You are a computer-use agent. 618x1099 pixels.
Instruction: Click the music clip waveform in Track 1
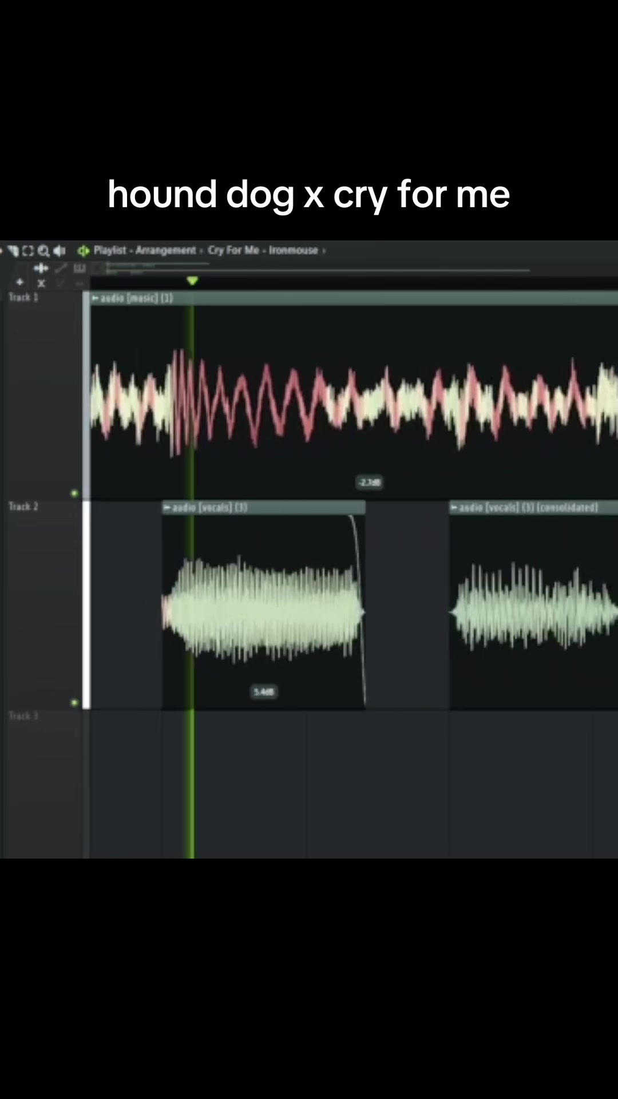click(354, 402)
